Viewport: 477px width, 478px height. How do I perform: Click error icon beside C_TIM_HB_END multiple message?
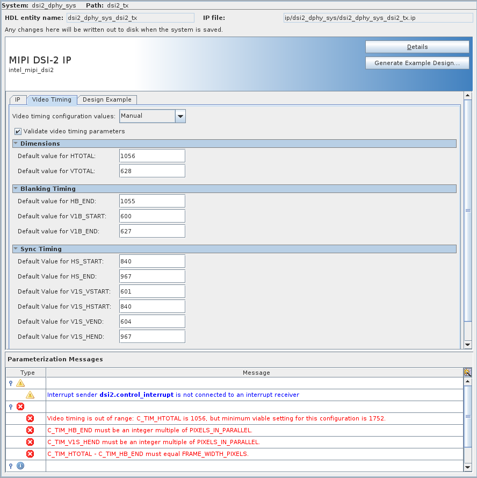tap(30, 430)
